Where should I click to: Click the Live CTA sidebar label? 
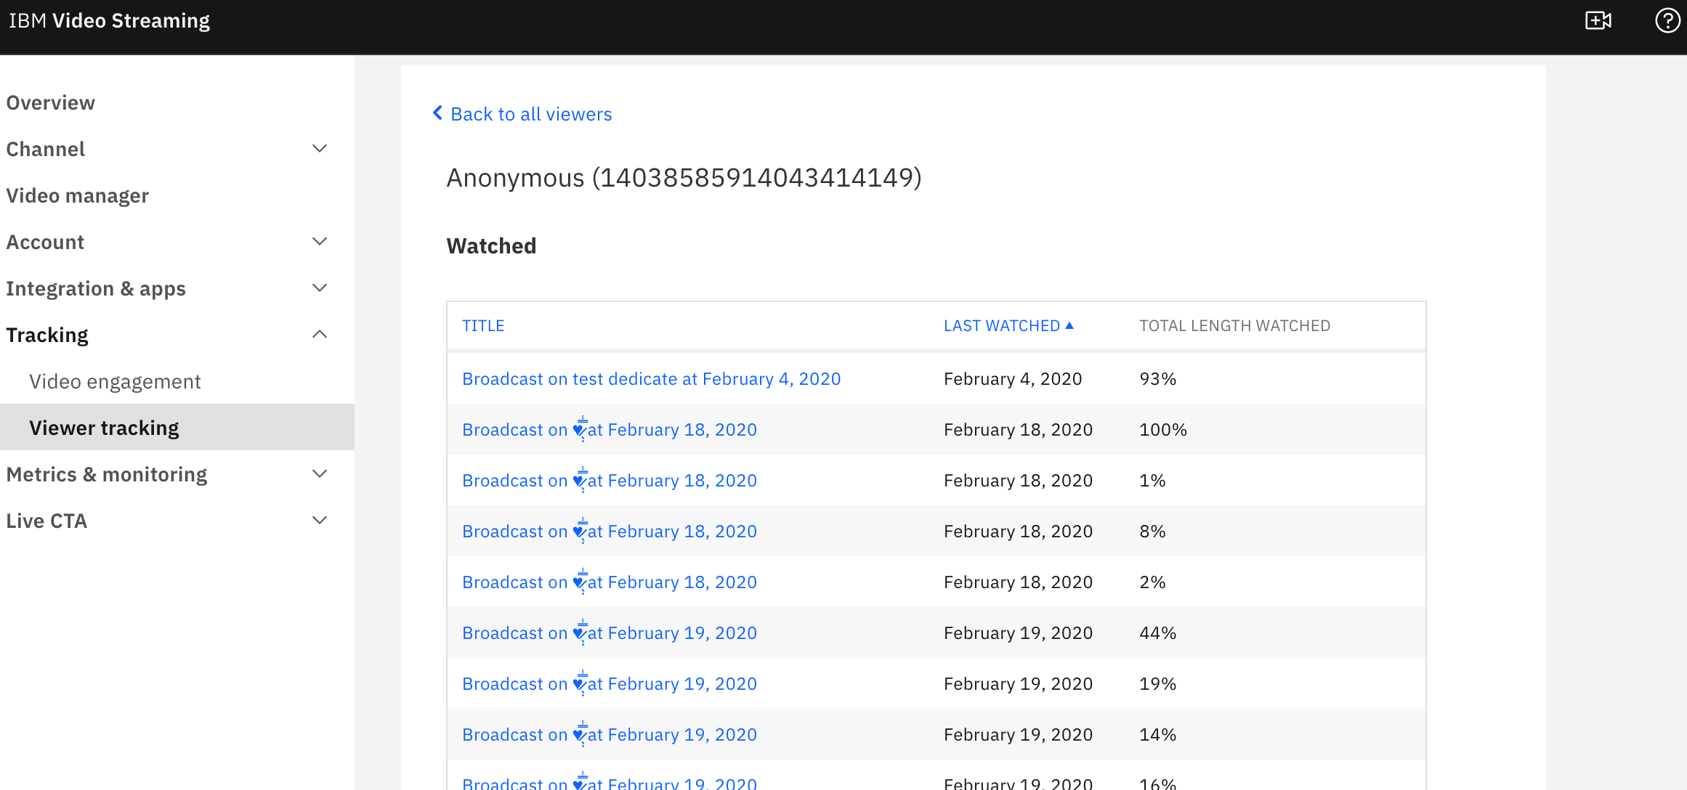(x=46, y=521)
